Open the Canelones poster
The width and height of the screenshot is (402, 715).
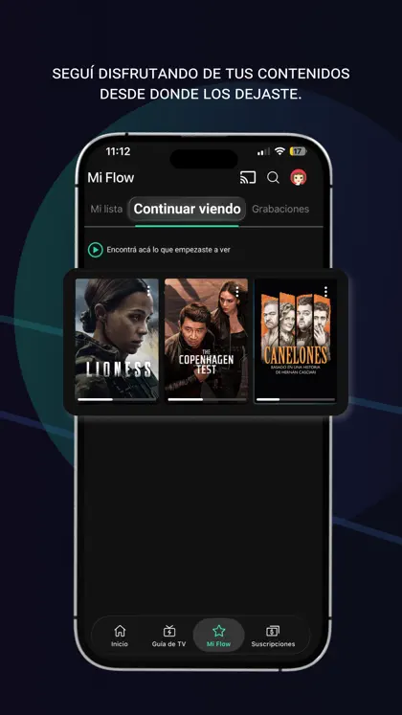(296, 340)
